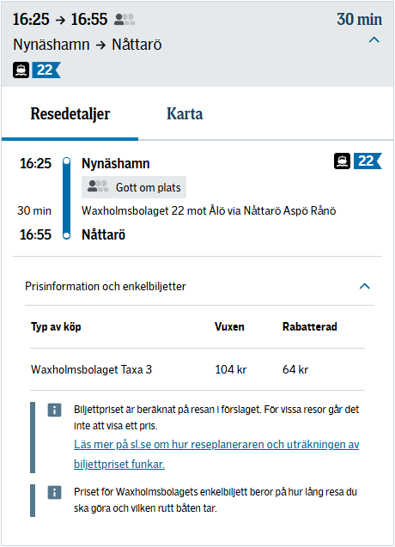The height and width of the screenshot is (547, 395).
Task: Open the Läs mer på sl.se link
Action: pos(216,454)
